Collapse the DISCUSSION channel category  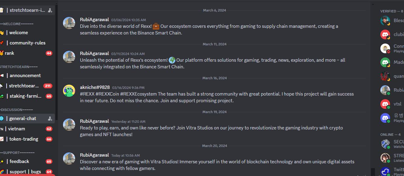point(17,110)
